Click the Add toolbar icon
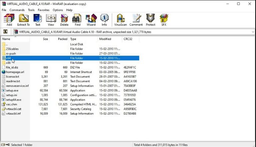This screenshot has height=147, width=256. (9, 20)
